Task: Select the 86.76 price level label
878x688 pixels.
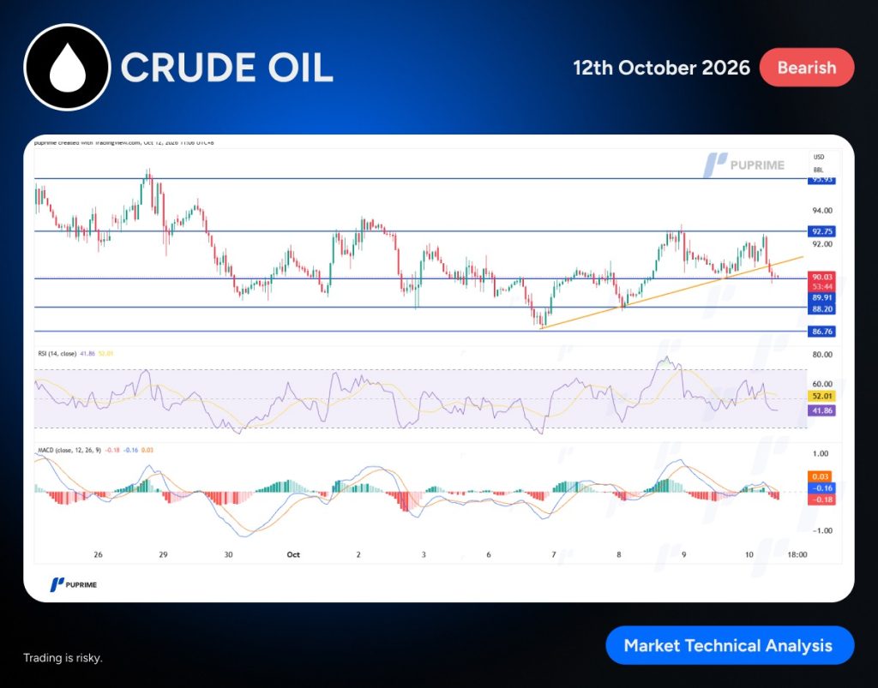Action: click(x=821, y=332)
